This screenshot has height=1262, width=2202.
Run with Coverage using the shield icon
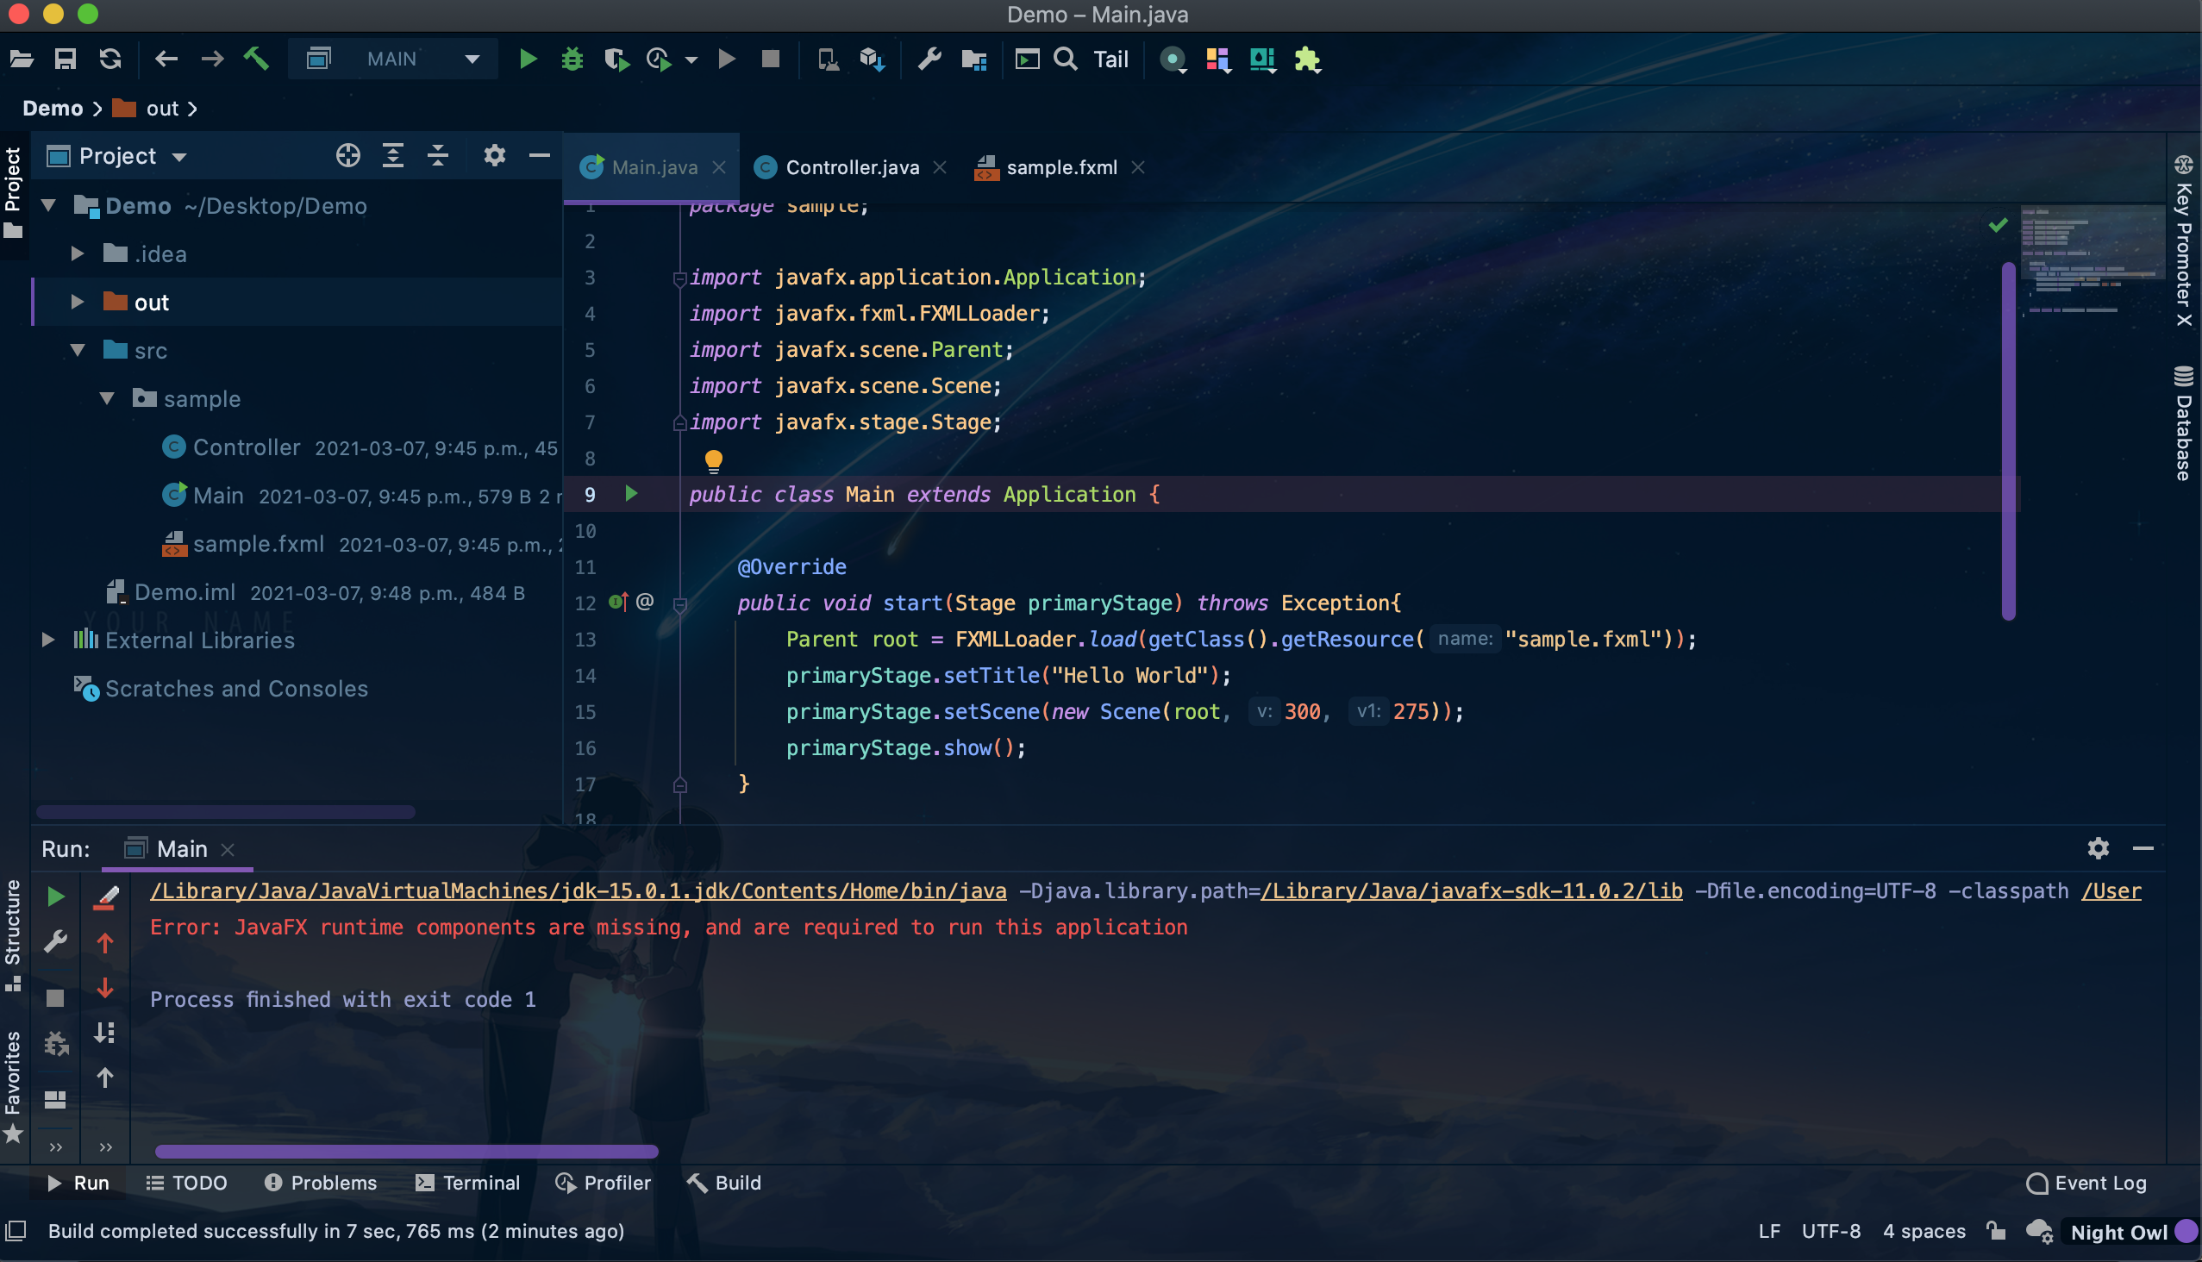coord(616,58)
